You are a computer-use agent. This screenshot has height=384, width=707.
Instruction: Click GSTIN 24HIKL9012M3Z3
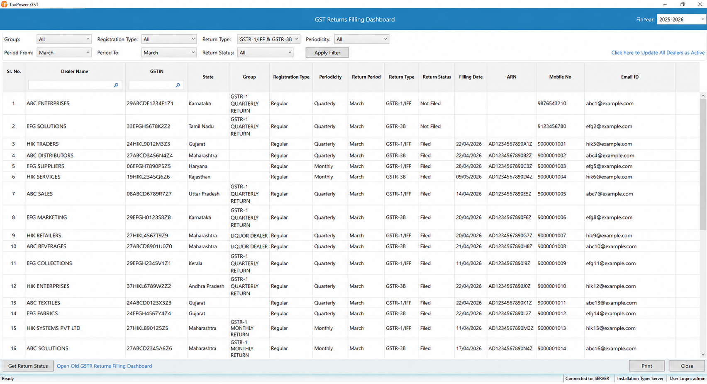coord(148,144)
